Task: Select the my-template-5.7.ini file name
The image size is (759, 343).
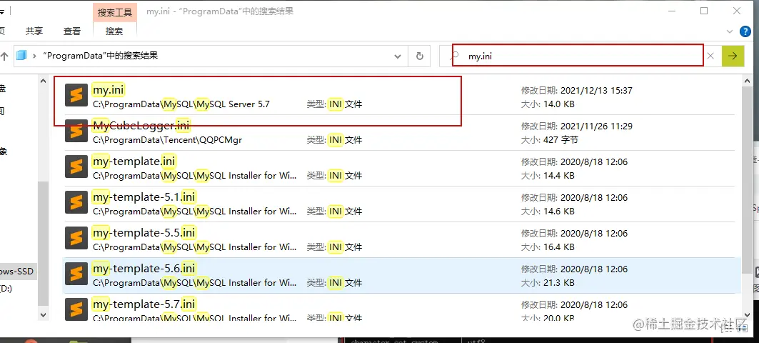Action: point(144,304)
